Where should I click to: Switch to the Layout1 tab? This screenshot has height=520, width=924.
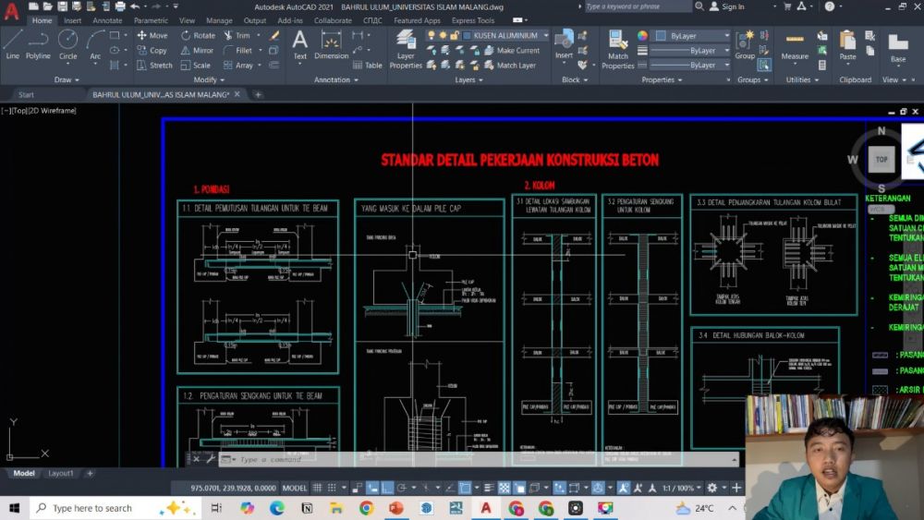[61, 473]
